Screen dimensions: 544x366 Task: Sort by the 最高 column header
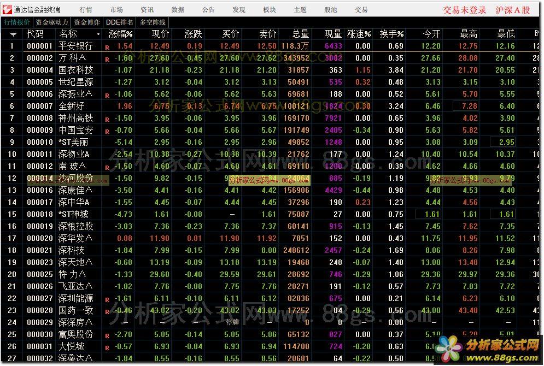point(469,34)
